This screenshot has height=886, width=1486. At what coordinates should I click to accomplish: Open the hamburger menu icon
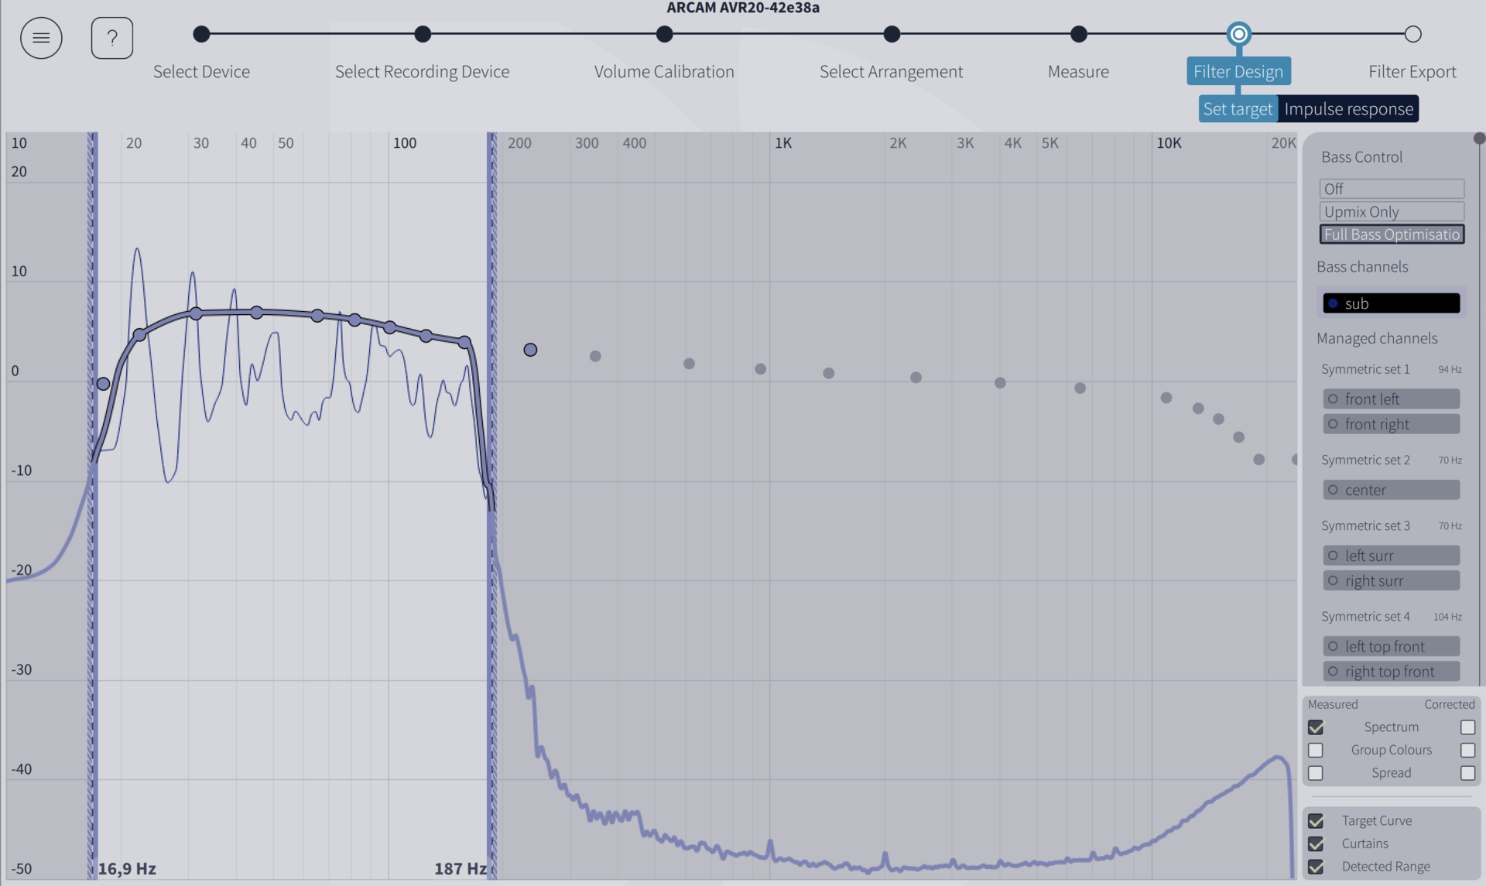tap(41, 38)
